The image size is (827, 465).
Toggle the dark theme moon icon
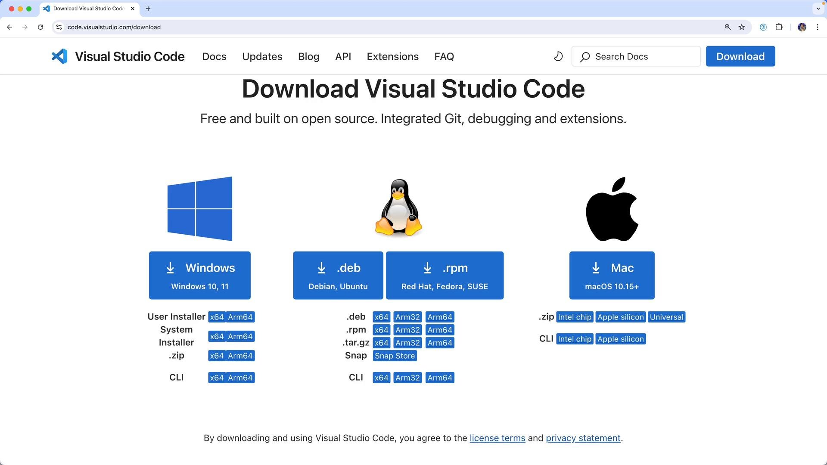(558, 56)
